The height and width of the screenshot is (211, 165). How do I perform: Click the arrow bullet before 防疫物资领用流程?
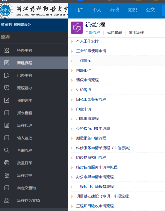[x=72, y=158]
